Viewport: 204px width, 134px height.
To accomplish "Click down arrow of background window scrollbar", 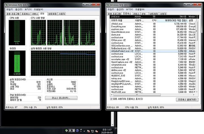I will click(112, 125).
